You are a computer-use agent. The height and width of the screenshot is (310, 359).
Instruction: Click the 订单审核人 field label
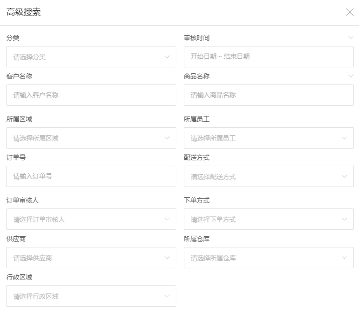pyautogui.click(x=23, y=200)
